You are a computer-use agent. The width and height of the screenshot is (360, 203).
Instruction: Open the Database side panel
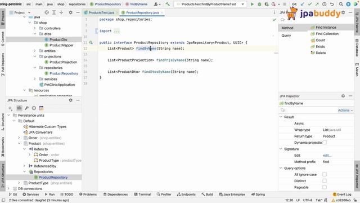pyautogui.click(x=357, y=47)
